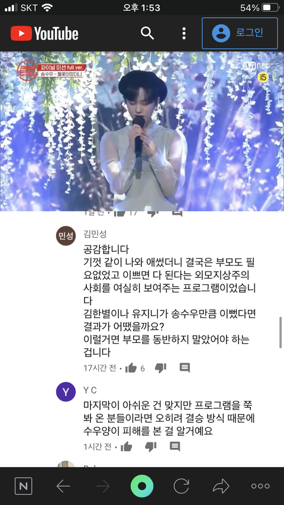284x505 pixels.
Task: Go to YouTube home via logo
Action: pyautogui.click(x=44, y=34)
